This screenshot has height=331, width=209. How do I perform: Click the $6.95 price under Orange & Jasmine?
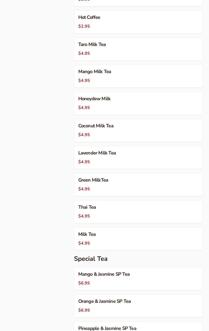84,310
